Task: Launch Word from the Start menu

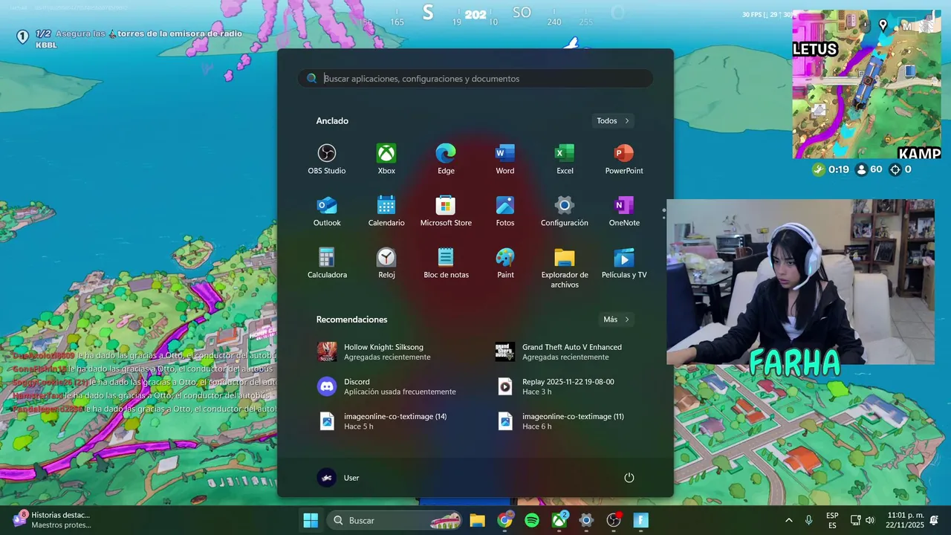Action: pyautogui.click(x=505, y=160)
